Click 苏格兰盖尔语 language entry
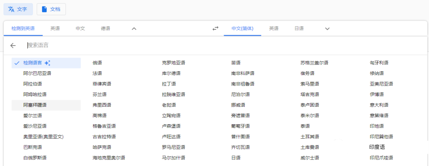 (314, 63)
